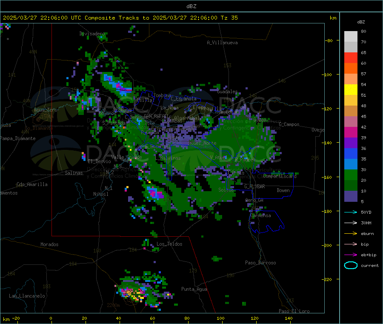Click the '-80' tick on the right axis

tap(329, 40)
